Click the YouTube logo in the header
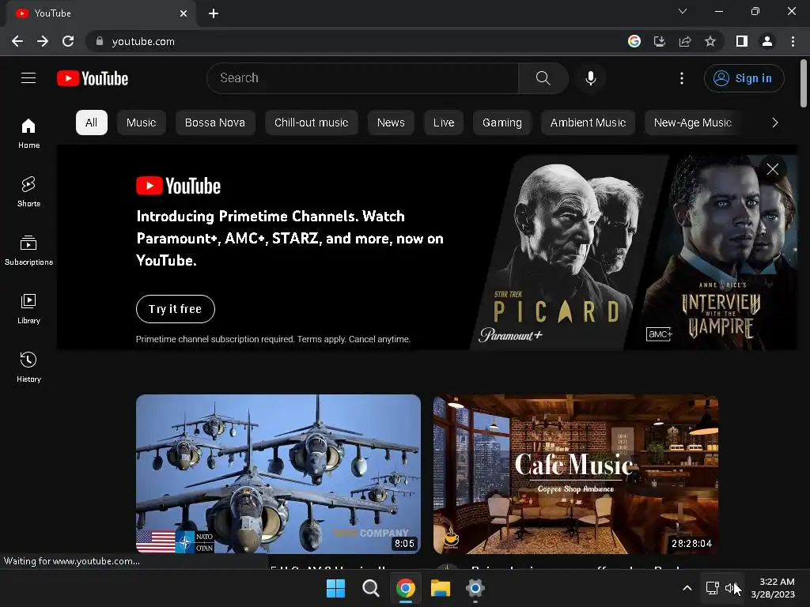 (93, 78)
